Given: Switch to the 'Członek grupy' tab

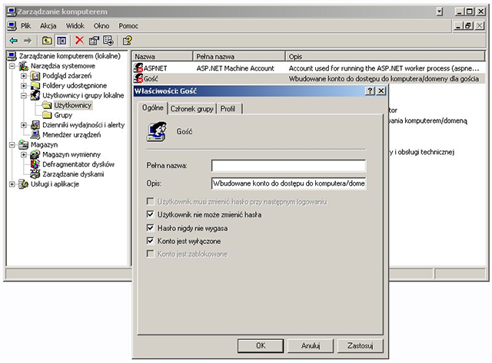Looking at the screenshot, I should pos(191,109).
